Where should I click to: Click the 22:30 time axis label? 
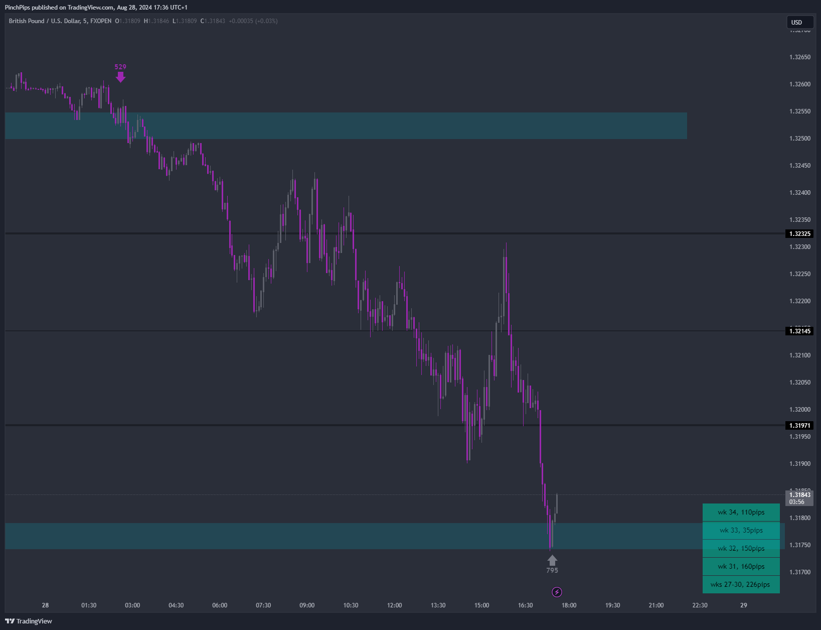700,605
